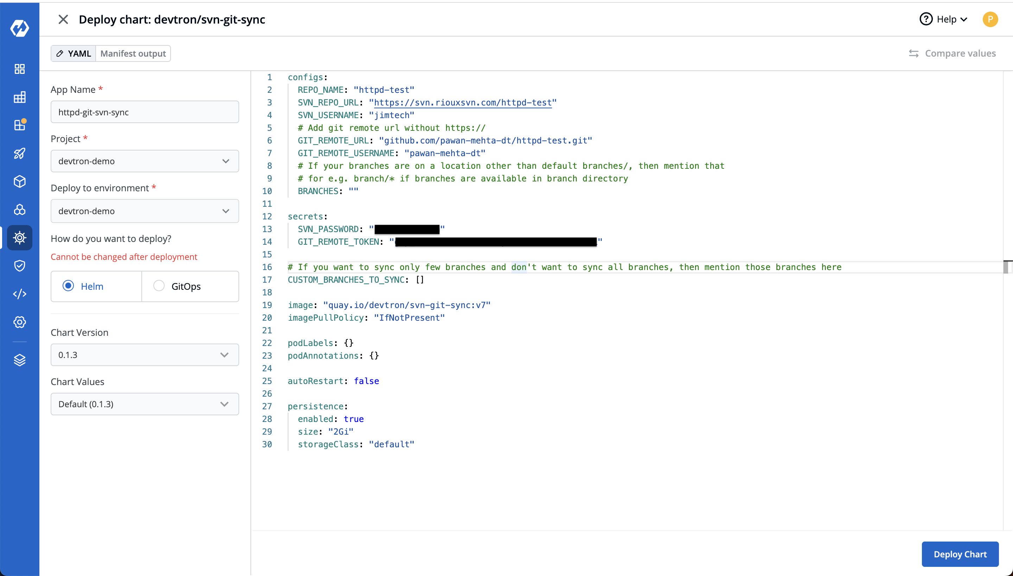Open Application Groups with the notification dot
The image size is (1013, 576).
click(x=19, y=124)
